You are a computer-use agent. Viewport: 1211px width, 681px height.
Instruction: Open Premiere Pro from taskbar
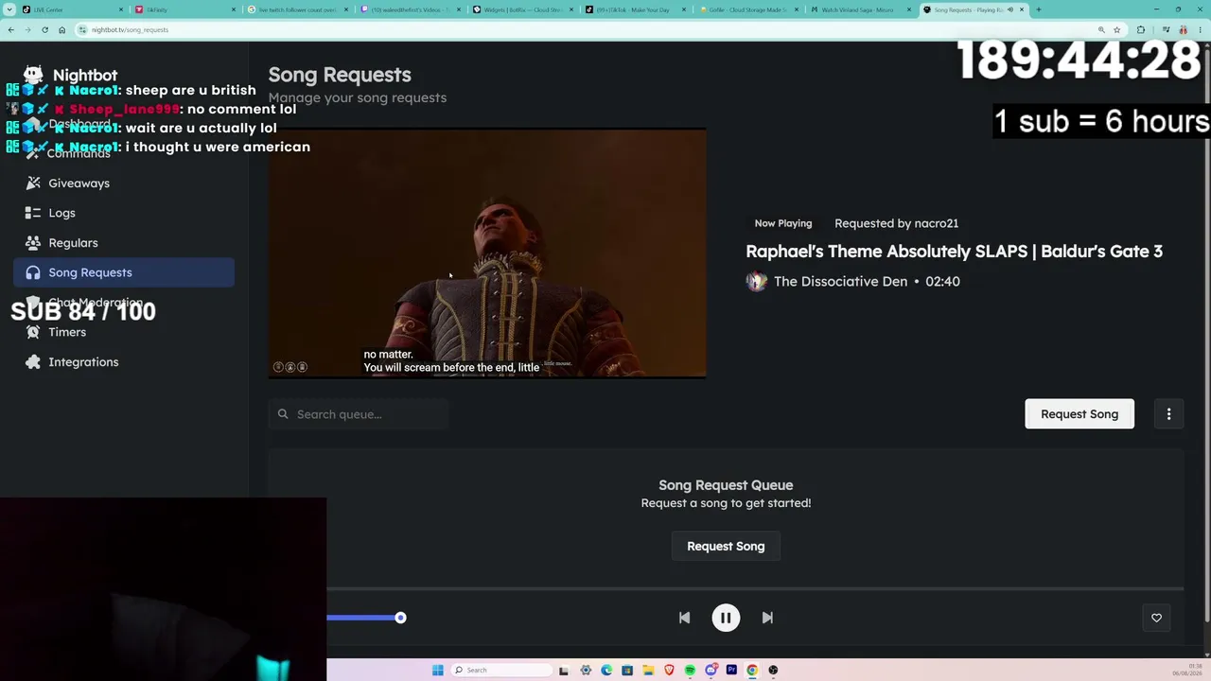(x=731, y=670)
